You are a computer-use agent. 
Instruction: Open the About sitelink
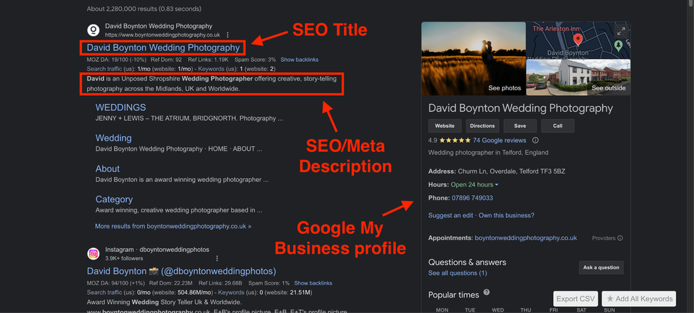click(x=108, y=169)
